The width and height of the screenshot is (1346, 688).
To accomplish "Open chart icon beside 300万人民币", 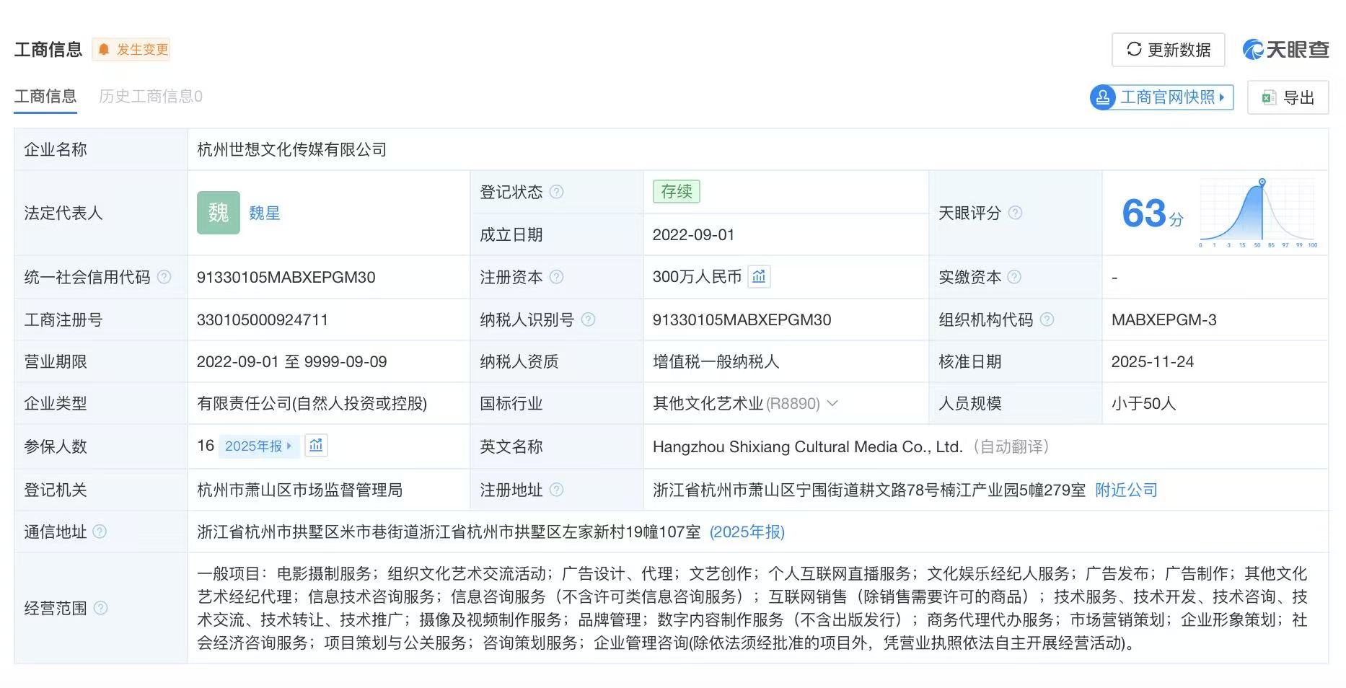I will (x=759, y=277).
